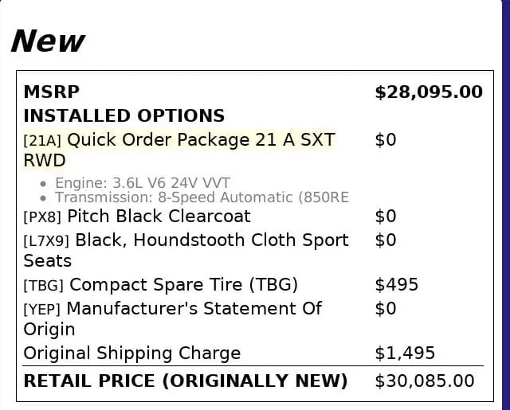510x410 pixels.
Task: Click the "New" heading
Action: 48,41
